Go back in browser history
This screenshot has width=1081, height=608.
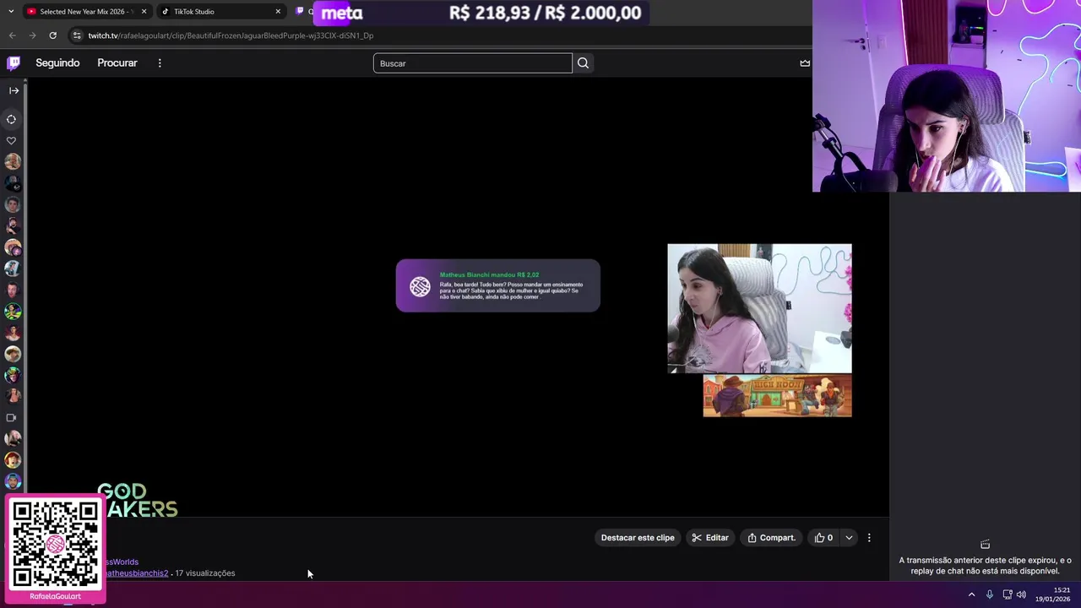pyautogui.click(x=12, y=35)
